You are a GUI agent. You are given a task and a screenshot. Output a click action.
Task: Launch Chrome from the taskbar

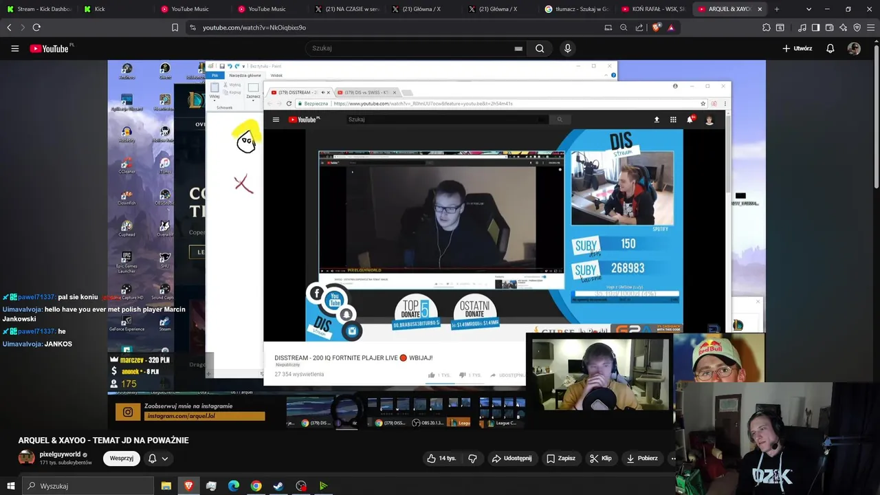click(x=256, y=486)
